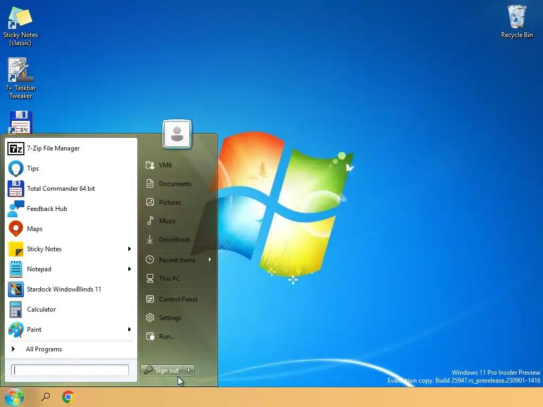This screenshot has width=543, height=407.
Task: Click Stardock WindowBlinds 11 label
Action: (64, 289)
